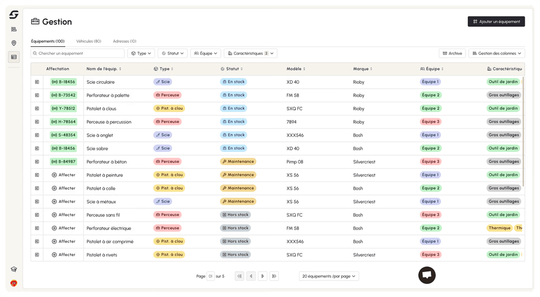540x297 pixels.
Task: Click the row icon for Pistolet à peinture
Action: pyautogui.click(x=37, y=175)
